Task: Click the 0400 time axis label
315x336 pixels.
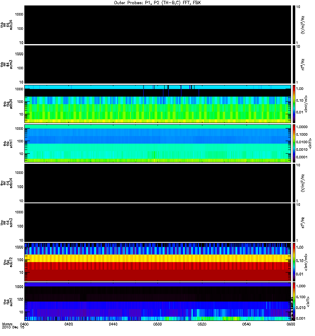Action: [24, 324]
